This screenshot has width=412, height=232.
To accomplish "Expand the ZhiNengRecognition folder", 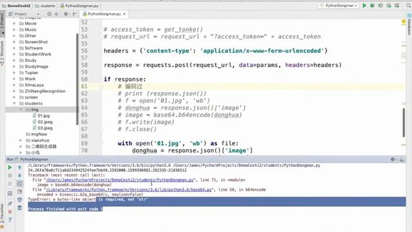I will coord(14,91).
